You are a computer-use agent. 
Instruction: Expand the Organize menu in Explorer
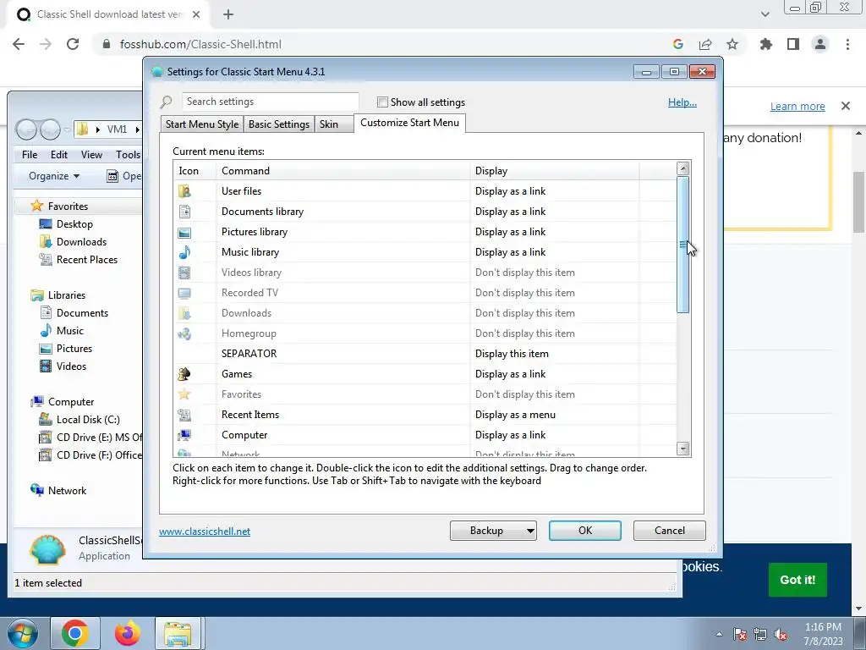54,176
